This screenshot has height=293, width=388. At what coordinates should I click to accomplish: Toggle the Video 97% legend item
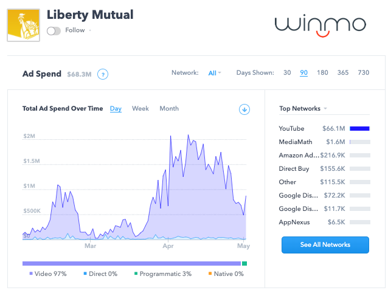48,274
